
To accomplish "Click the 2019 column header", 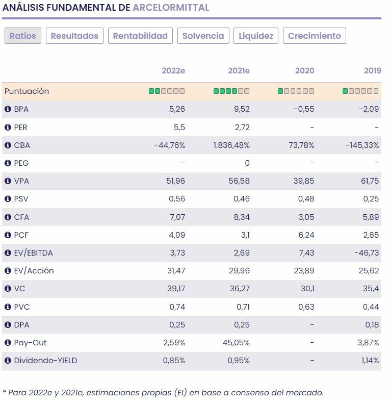I will click(372, 71).
